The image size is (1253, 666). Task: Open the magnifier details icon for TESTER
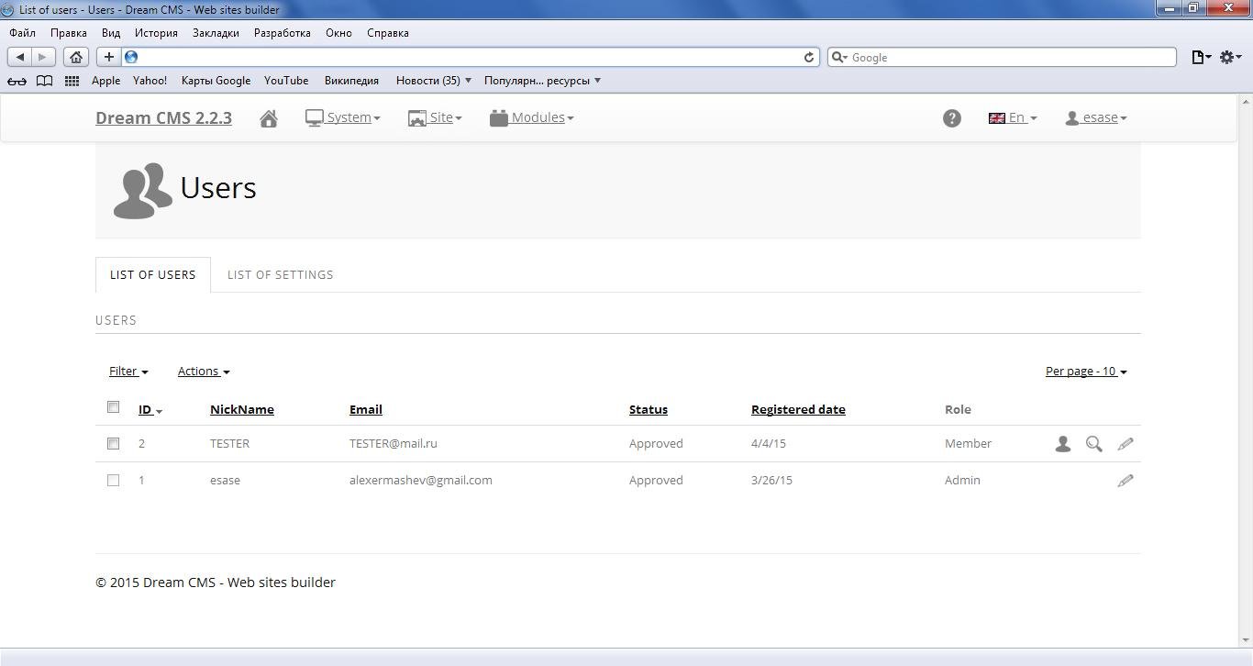click(x=1093, y=443)
